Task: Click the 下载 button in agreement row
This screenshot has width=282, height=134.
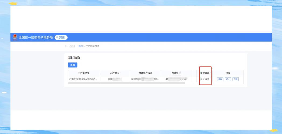Action: 236,79
